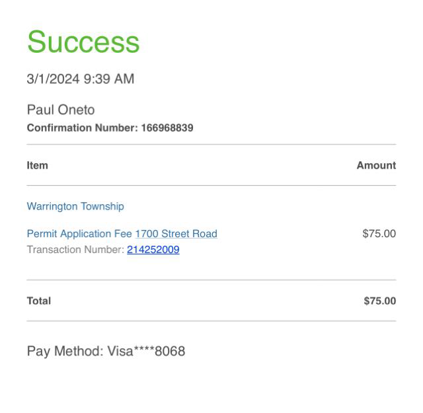
Task: Click the Pay Method label
Action: click(x=65, y=352)
